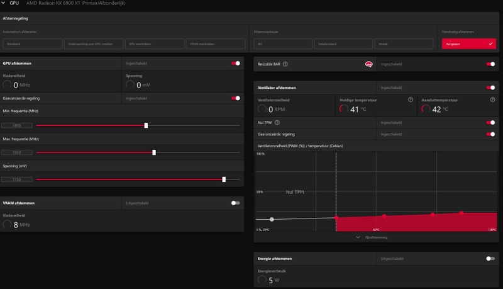Click the Max. frequentie slider handle

pyautogui.click(x=154, y=152)
